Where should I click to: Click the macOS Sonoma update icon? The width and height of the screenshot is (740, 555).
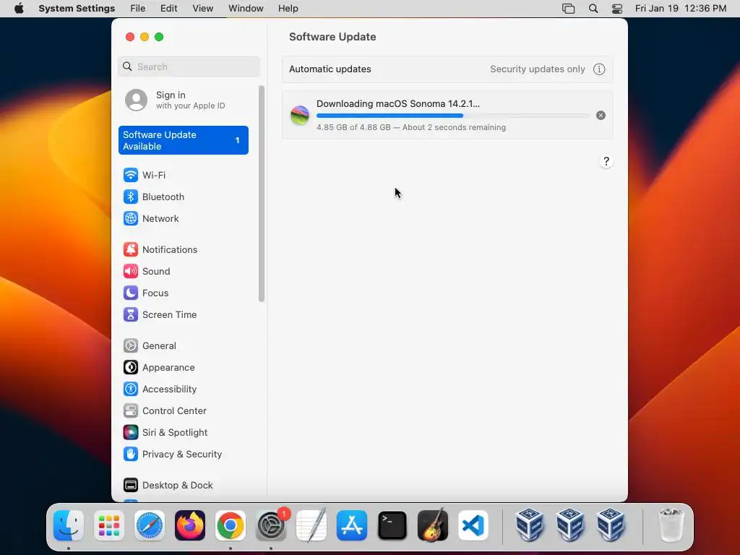coord(300,115)
